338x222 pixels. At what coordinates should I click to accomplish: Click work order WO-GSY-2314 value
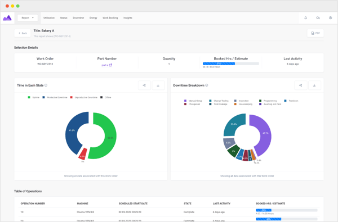45,64
